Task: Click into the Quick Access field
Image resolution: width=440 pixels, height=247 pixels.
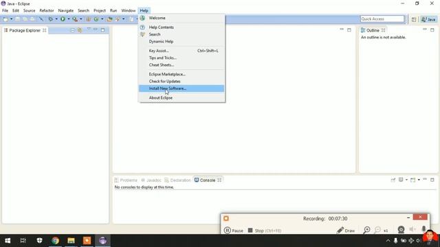Action: coord(382,19)
